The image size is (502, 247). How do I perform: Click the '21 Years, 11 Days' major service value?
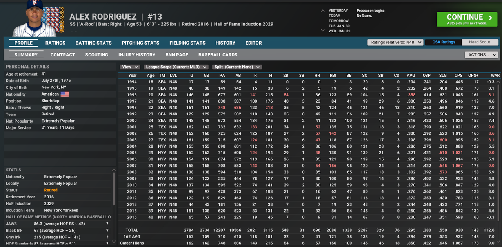[58, 128]
